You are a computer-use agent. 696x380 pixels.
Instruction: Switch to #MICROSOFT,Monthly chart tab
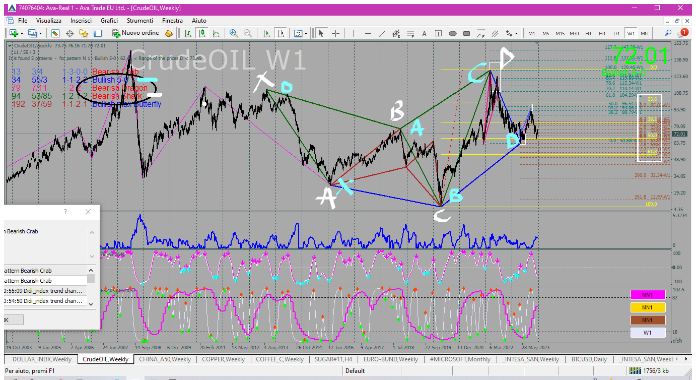click(x=460, y=359)
